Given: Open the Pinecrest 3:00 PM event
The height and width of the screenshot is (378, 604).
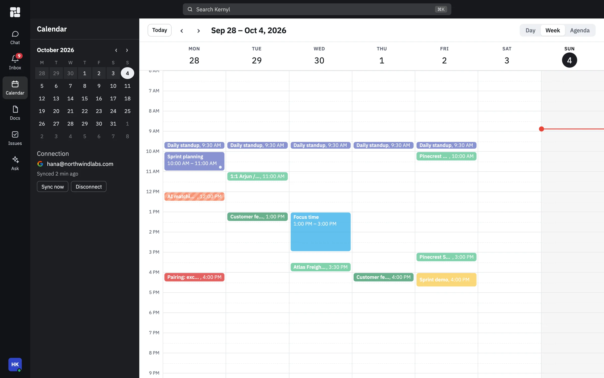Looking at the screenshot, I should [446, 257].
